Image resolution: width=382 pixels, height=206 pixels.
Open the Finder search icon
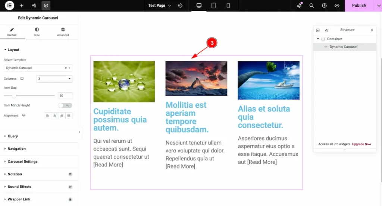311,6
